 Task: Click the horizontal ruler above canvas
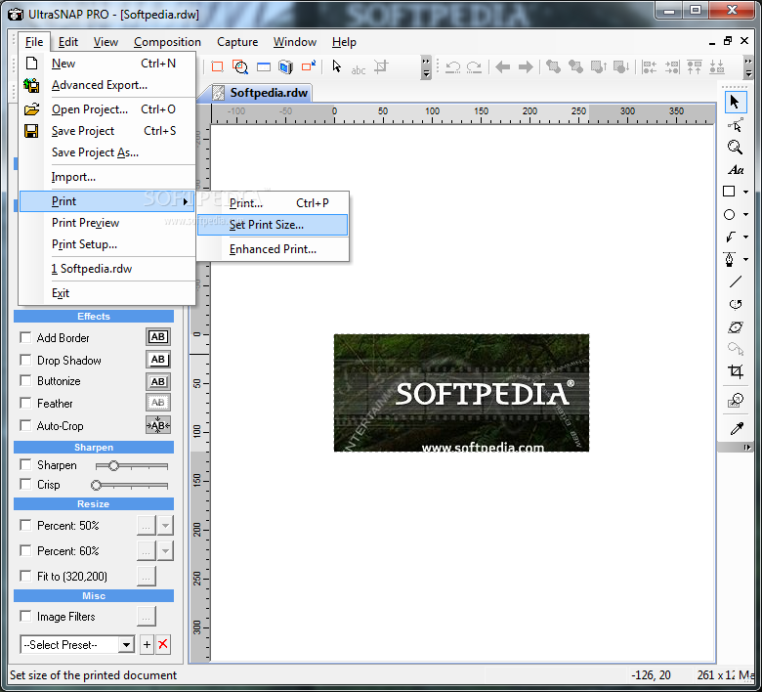coord(463,113)
